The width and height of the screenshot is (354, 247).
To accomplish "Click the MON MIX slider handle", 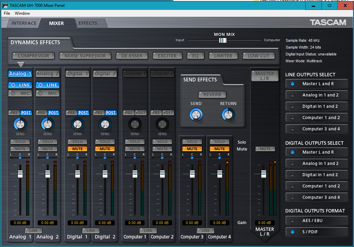I will coord(223,40).
